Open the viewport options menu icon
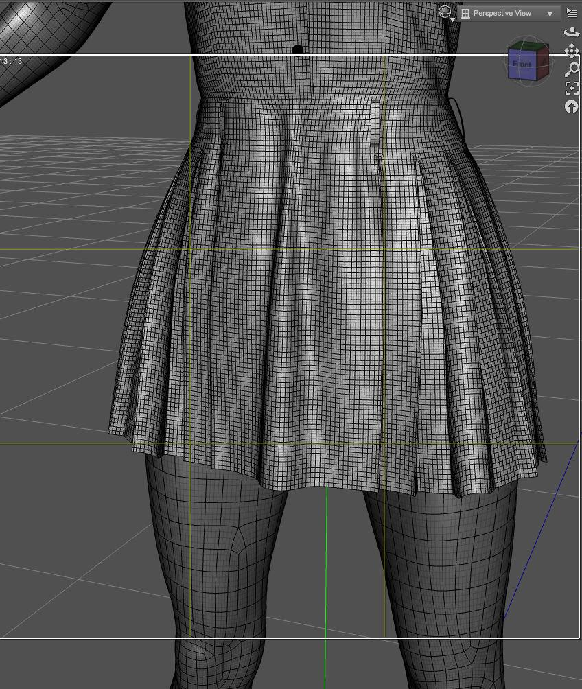Viewport: 582px width, 689px height. click(x=572, y=14)
